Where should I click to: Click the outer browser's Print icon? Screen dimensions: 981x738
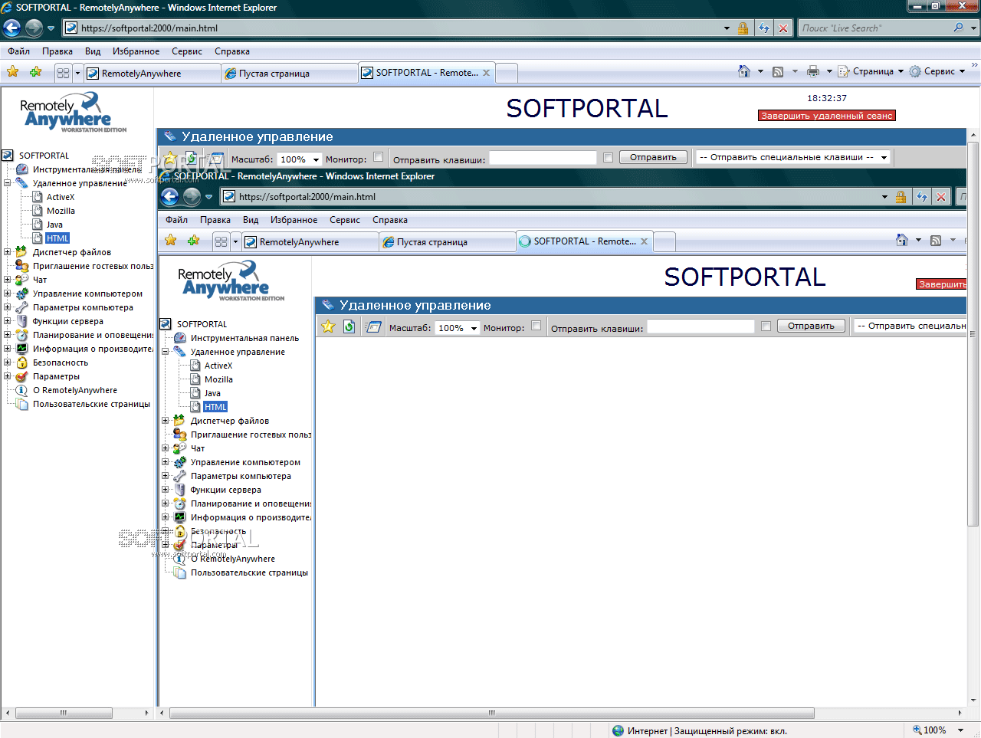pos(813,71)
